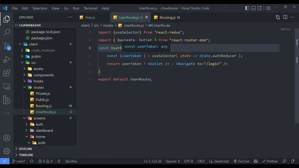Image resolution: width=299 pixels, height=168 pixels.
Task: Open the View menu
Action: pos(55,8)
